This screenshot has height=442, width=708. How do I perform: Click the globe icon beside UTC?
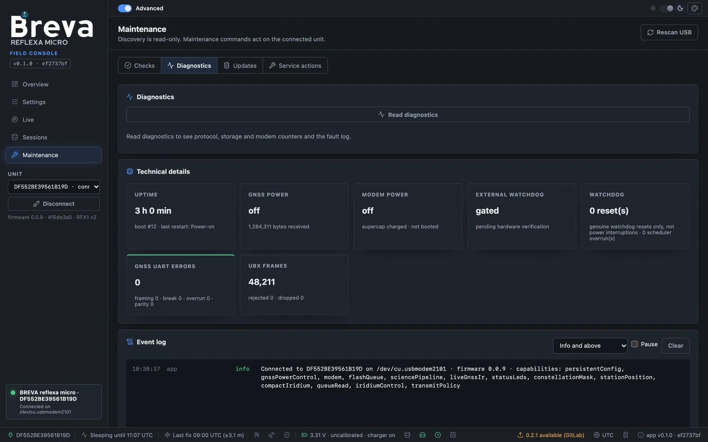(x=596, y=435)
